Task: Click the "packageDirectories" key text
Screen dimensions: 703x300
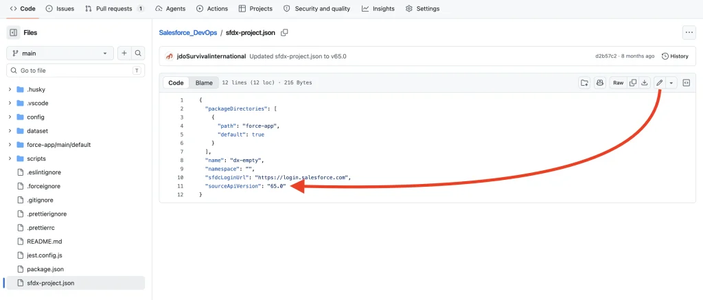Action: (x=235, y=108)
